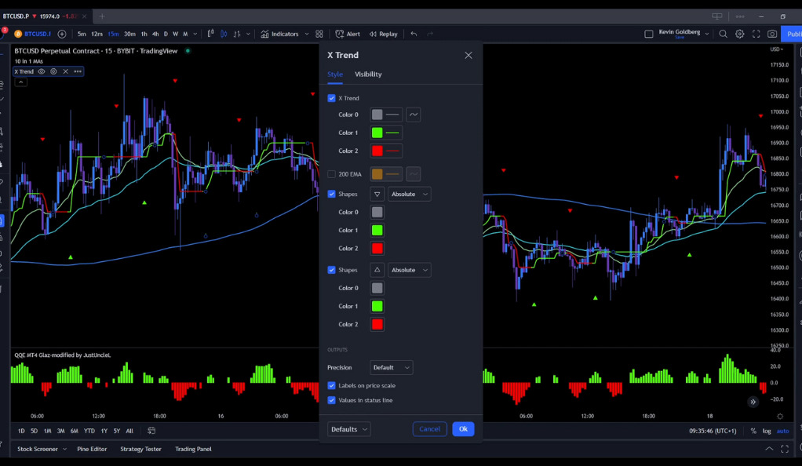Switch to the Visibility tab
This screenshot has width=802, height=466.
[368, 75]
